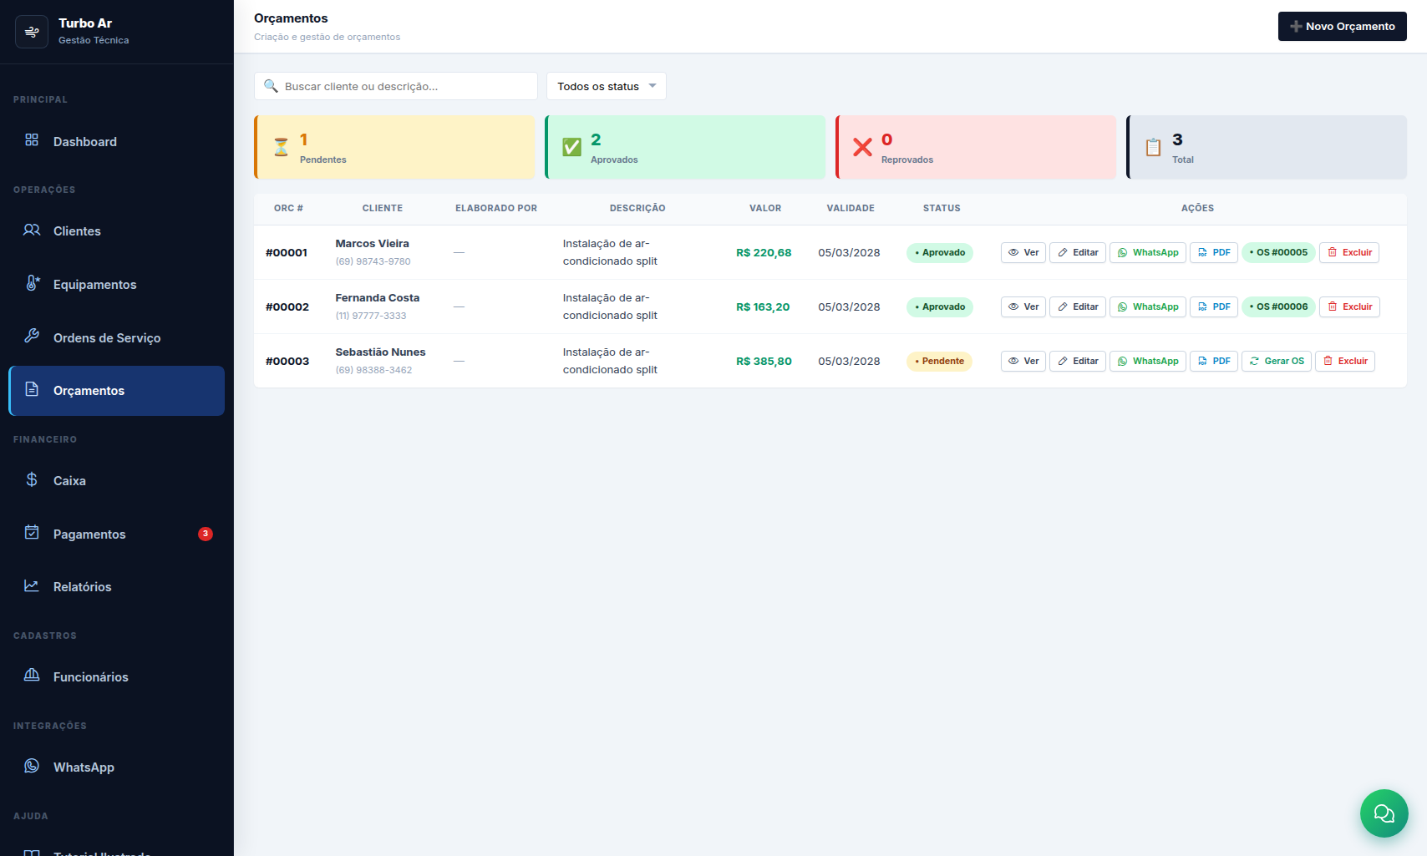
Task: Edit budget #00002
Action: click(1078, 306)
